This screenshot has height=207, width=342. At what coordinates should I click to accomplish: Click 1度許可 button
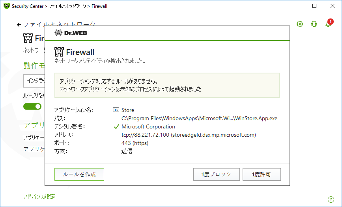(x=262, y=174)
